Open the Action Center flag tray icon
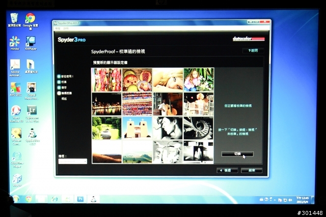Screen dimensions: 326x217 pos(280,200)
